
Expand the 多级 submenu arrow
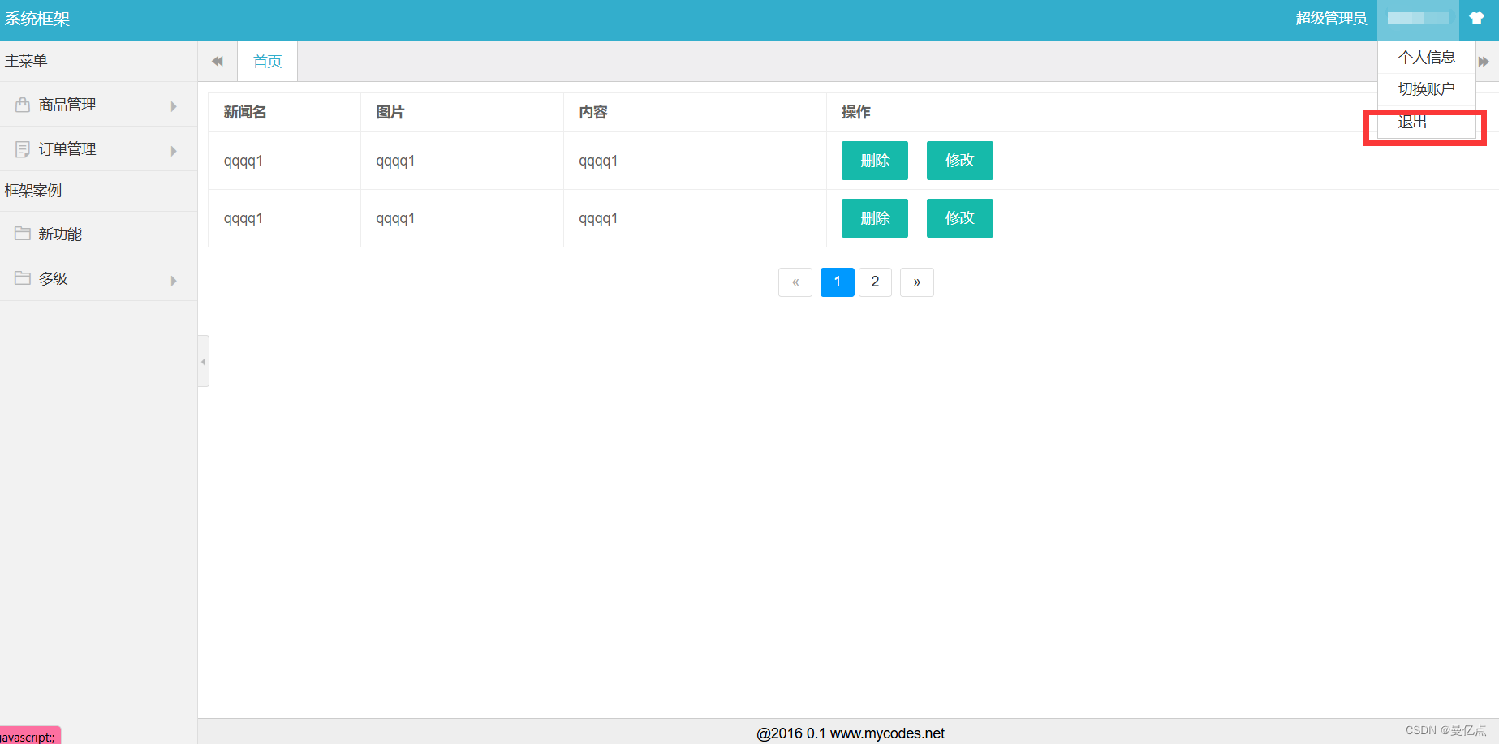click(x=174, y=281)
